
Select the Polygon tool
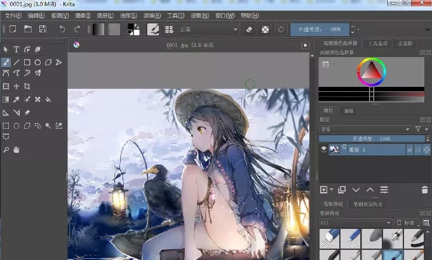(x=48, y=62)
